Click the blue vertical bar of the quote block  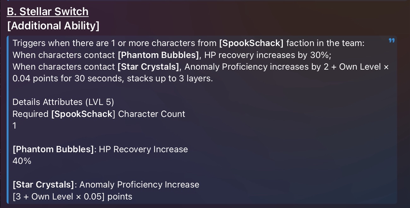point(8,120)
